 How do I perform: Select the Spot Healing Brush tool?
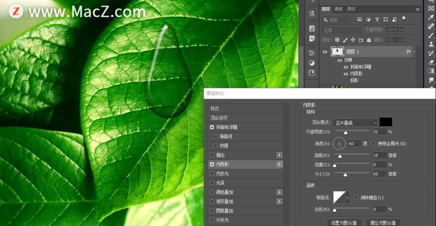(431, 26)
